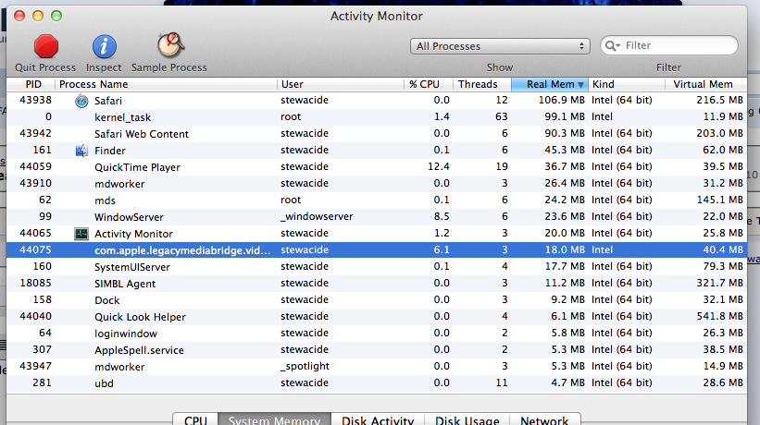Select the kernel_task process row

pos(377,117)
